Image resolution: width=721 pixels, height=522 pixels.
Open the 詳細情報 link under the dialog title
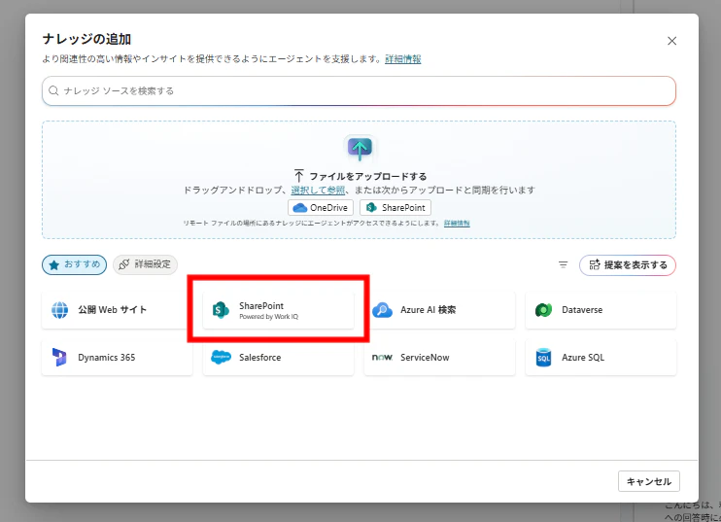click(x=403, y=59)
